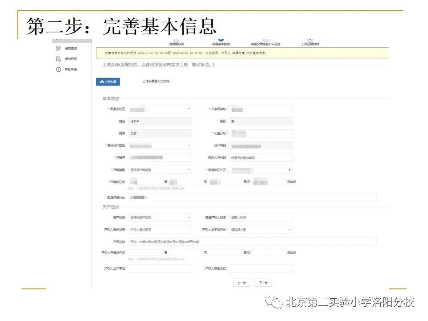Click the 上传头像 upload button
The image size is (428, 321).
click(x=108, y=81)
